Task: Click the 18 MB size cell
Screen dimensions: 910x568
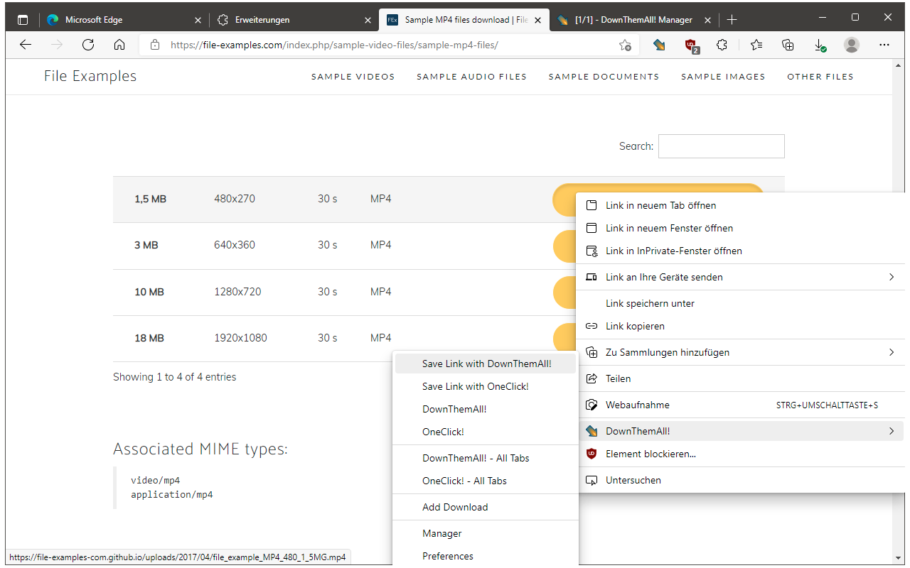Action: point(149,338)
